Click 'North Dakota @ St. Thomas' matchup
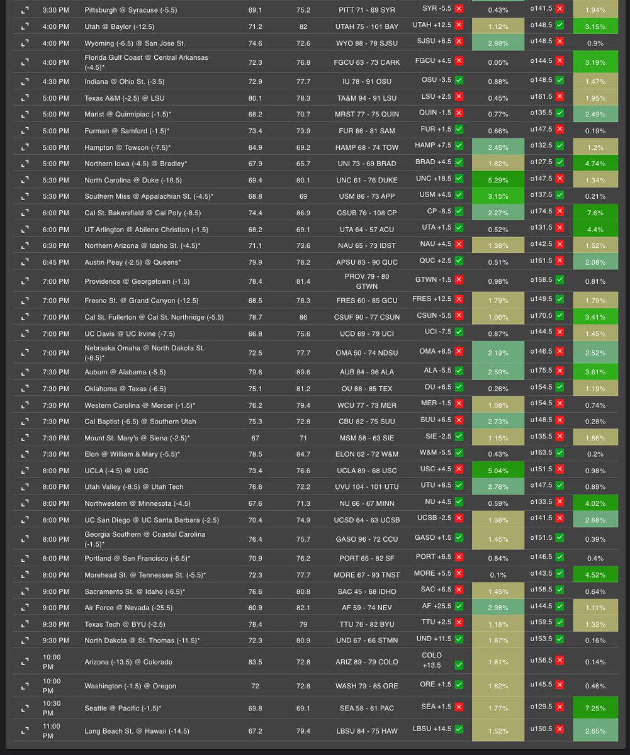This screenshot has height=755, width=630. [142, 640]
